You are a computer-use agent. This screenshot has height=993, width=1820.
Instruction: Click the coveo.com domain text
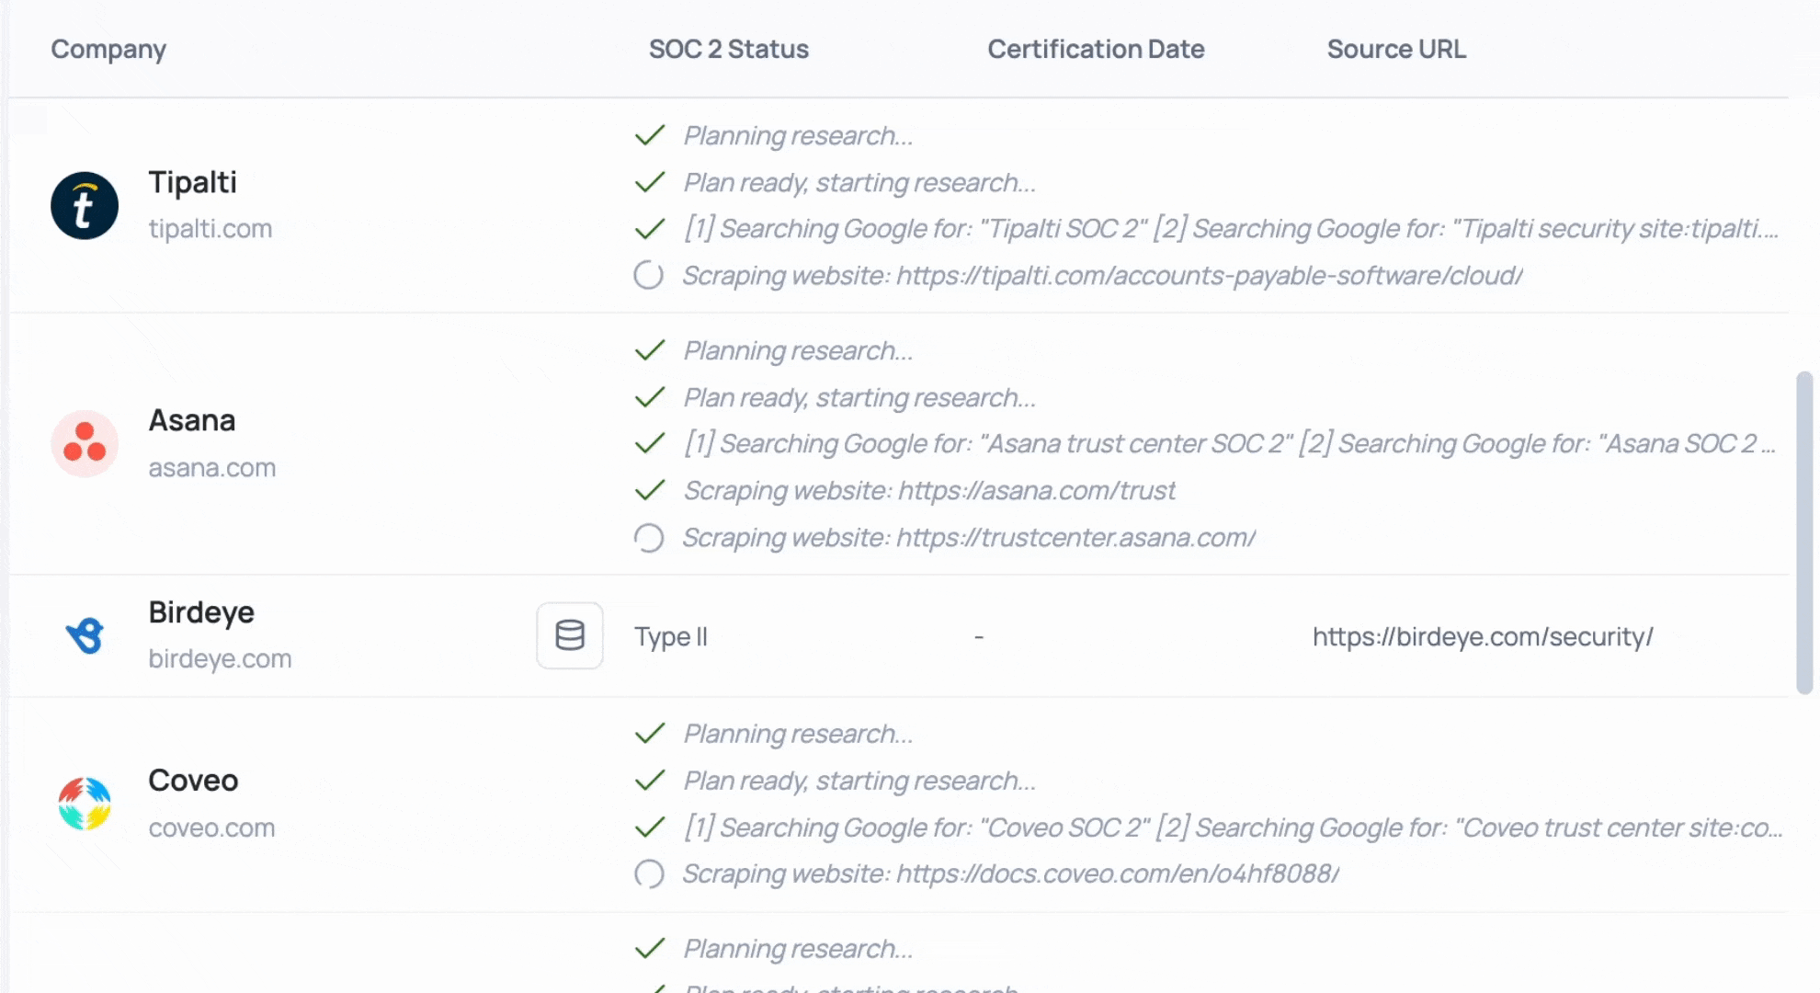click(211, 828)
